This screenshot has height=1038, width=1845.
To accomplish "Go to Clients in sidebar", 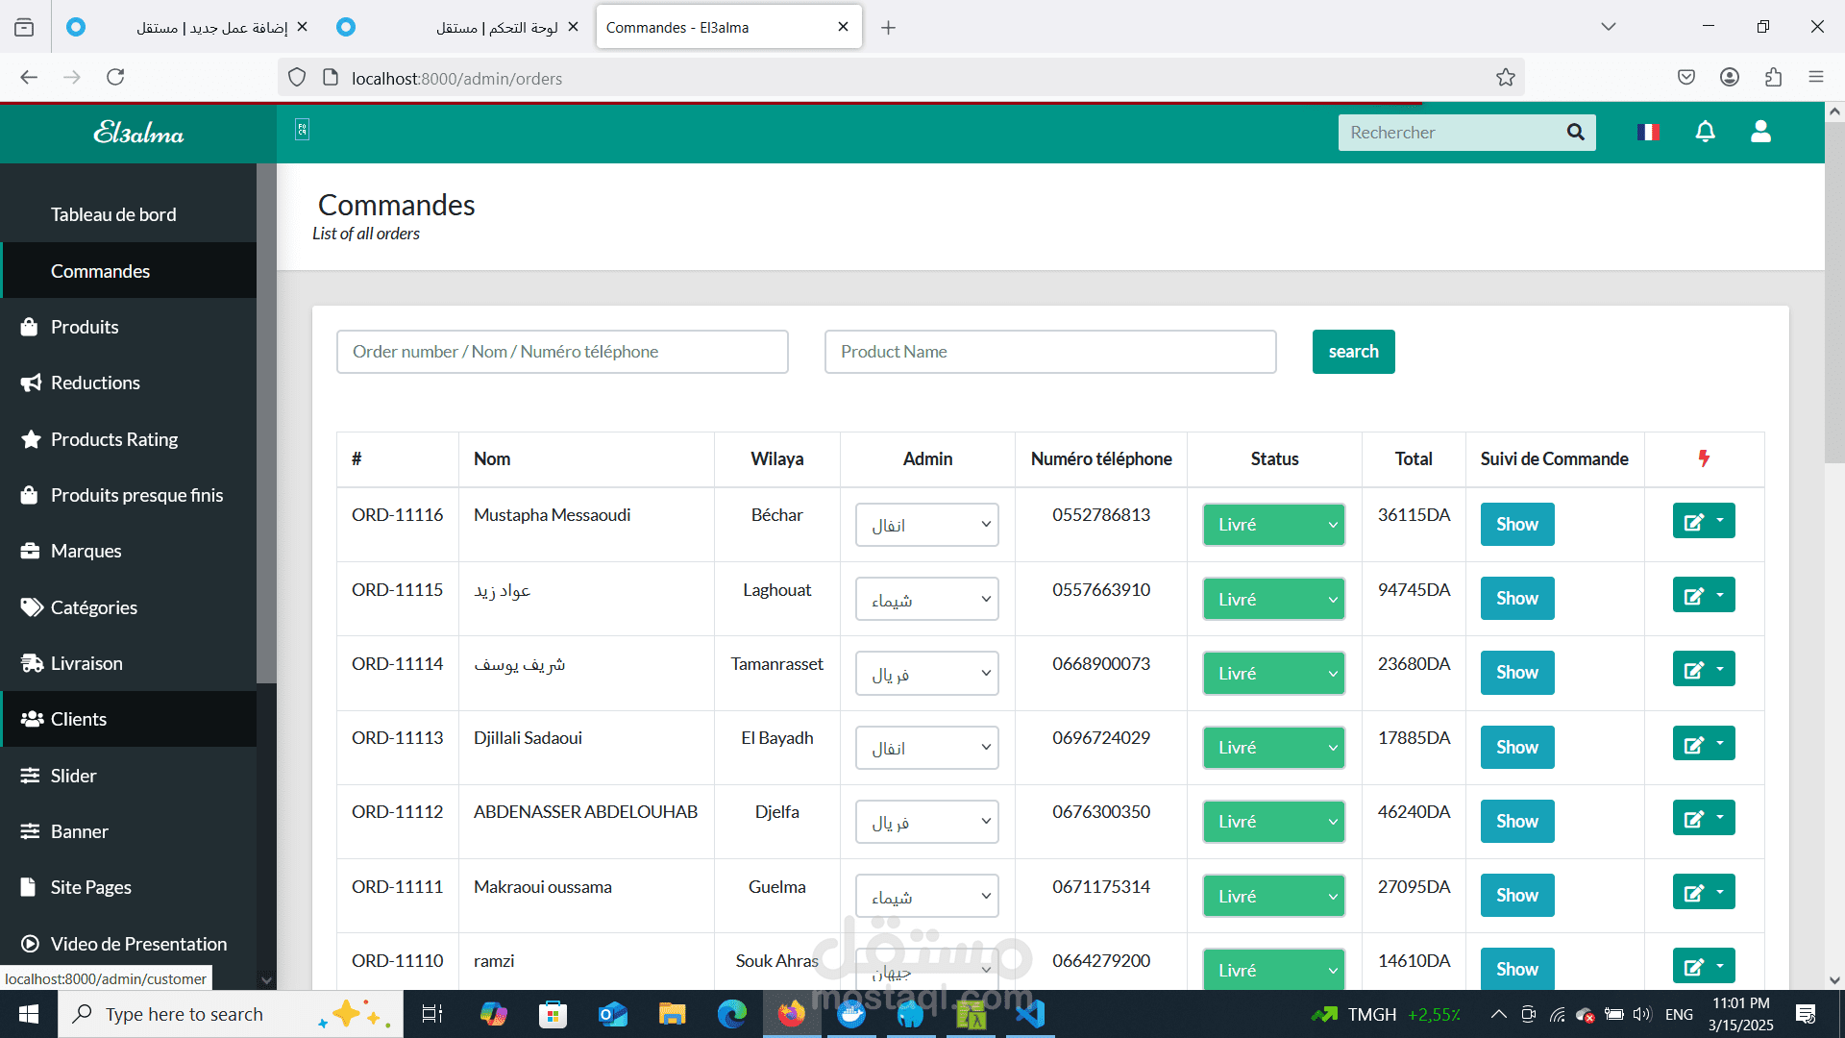I will coord(79,719).
